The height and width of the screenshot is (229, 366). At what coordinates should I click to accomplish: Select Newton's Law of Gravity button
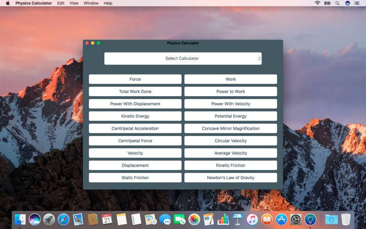click(x=231, y=178)
